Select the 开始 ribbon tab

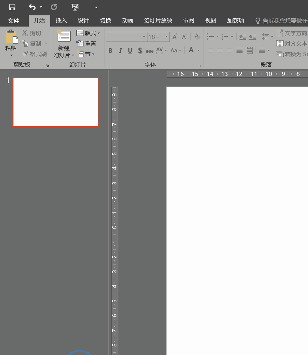click(x=39, y=20)
